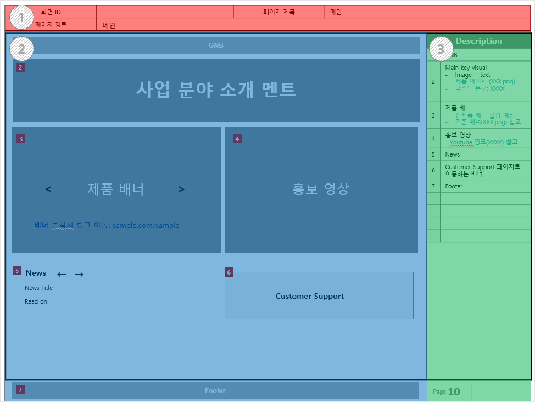
Task: Click the 페이지 경로 header cell
Action: pyautogui.click(x=51, y=24)
